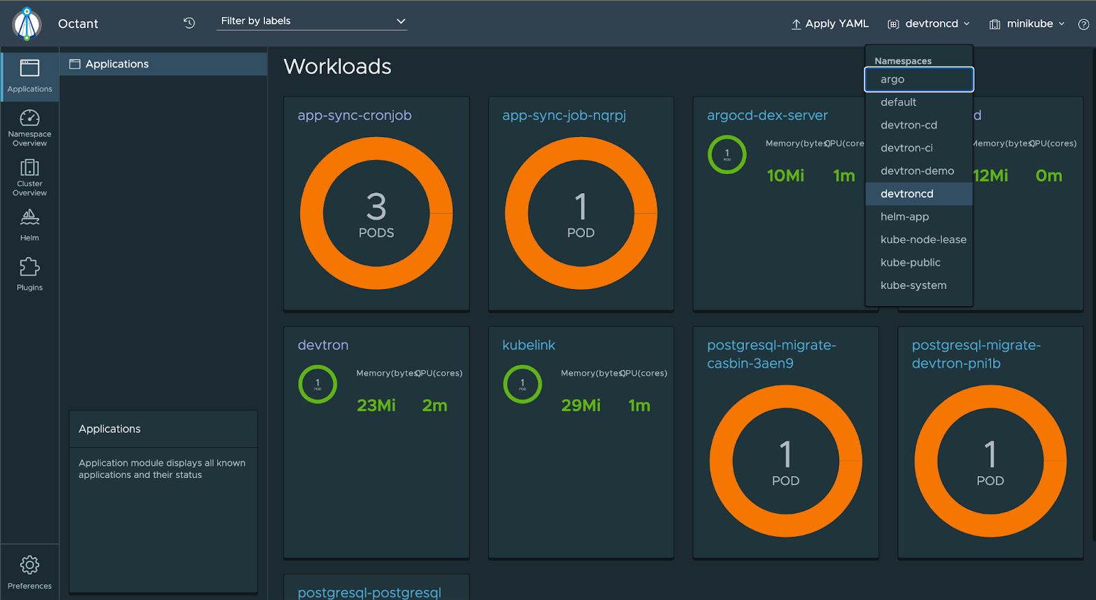Open the history clock icon
1096x600 pixels.
(189, 23)
